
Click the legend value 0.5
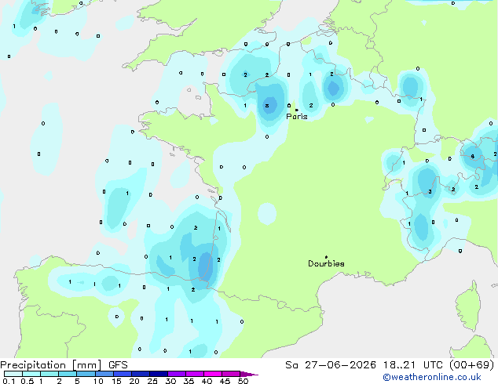(x=27, y=381)
